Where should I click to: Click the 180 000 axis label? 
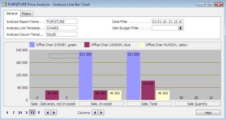[22, 63]
